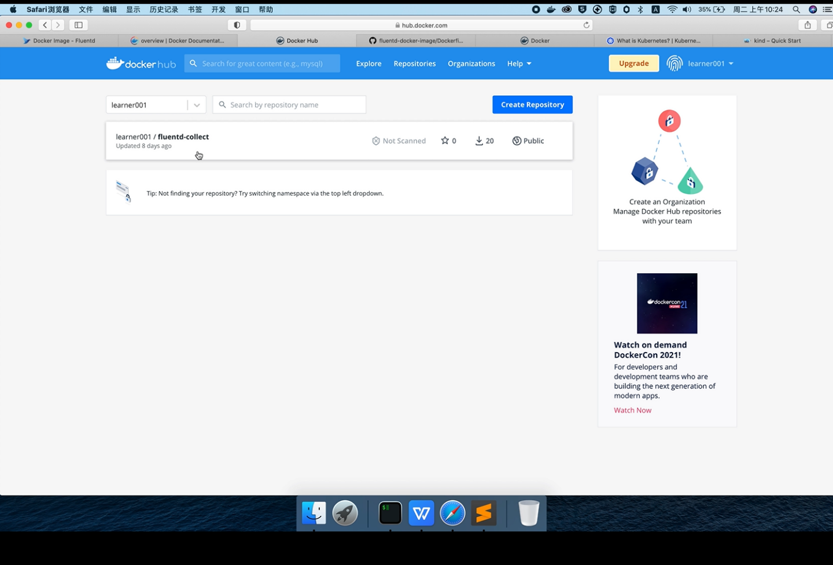
Task: Click Create an Organization text
Action: (x=667, y=202)
